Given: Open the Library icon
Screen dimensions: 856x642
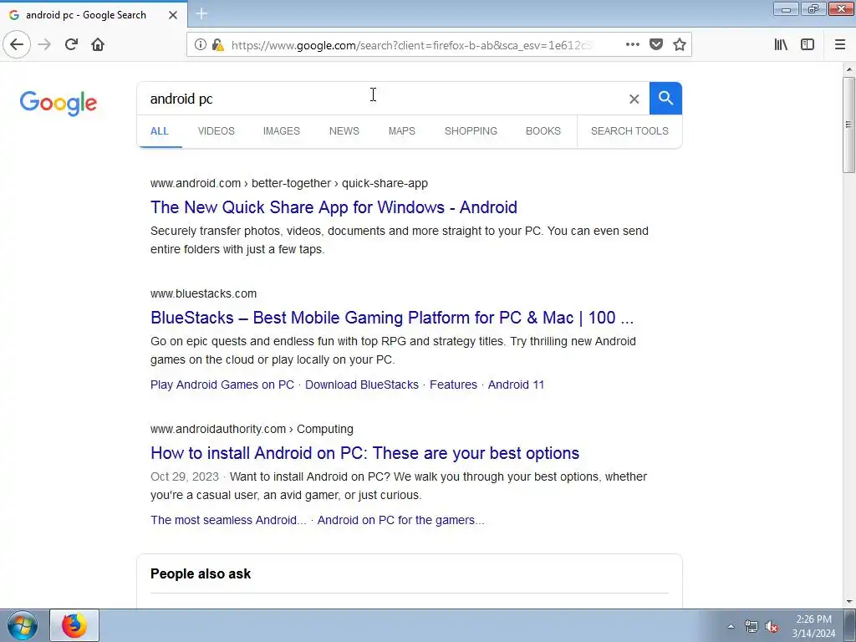Looking at the screenshot, I should coord(781,45).
